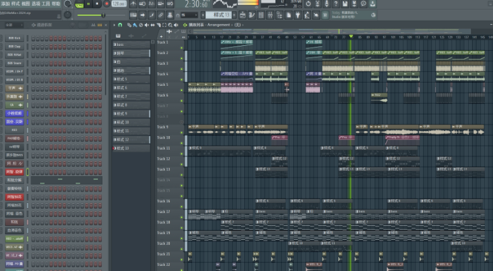The image size is (493, 271).
Task: Select the BBB Kick channel button
Action: (14, 38)
